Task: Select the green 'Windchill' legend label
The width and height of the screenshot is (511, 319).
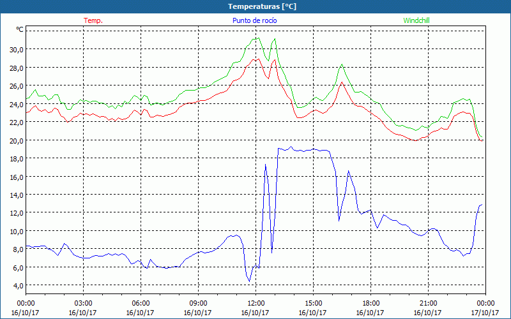Action: point(416,20)
